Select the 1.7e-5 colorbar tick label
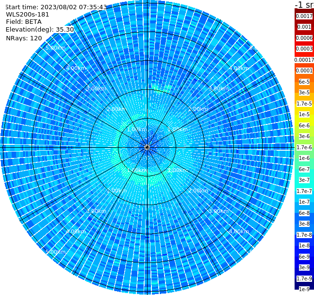 (x=304, y=104)
